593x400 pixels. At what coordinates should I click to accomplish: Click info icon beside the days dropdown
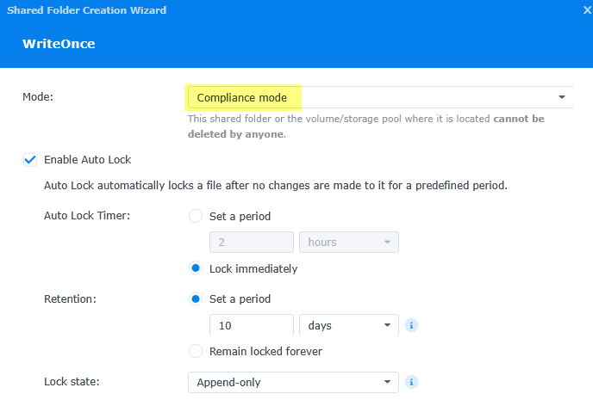click(412, 326)
